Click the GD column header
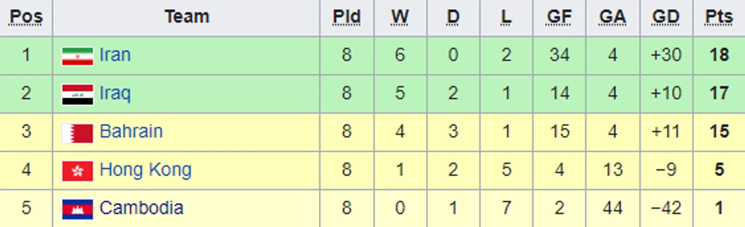 pyautogui.click(x=666, y=17)
